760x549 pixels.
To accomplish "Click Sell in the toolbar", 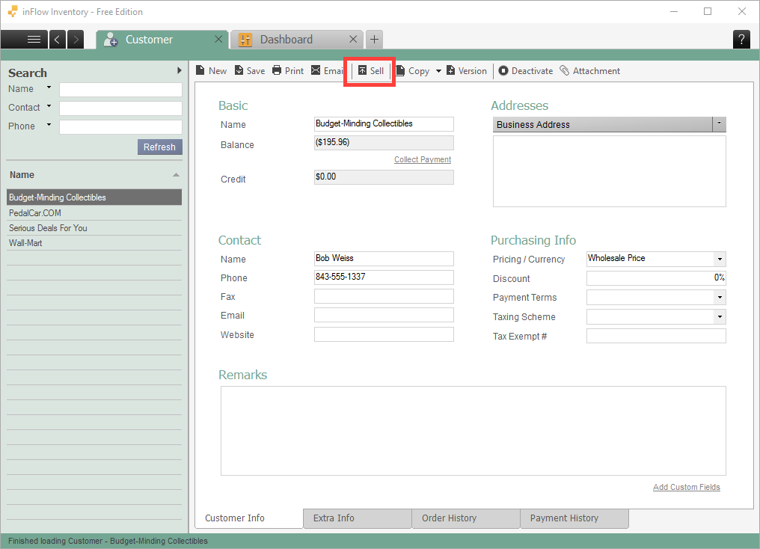I will [371, 71].
